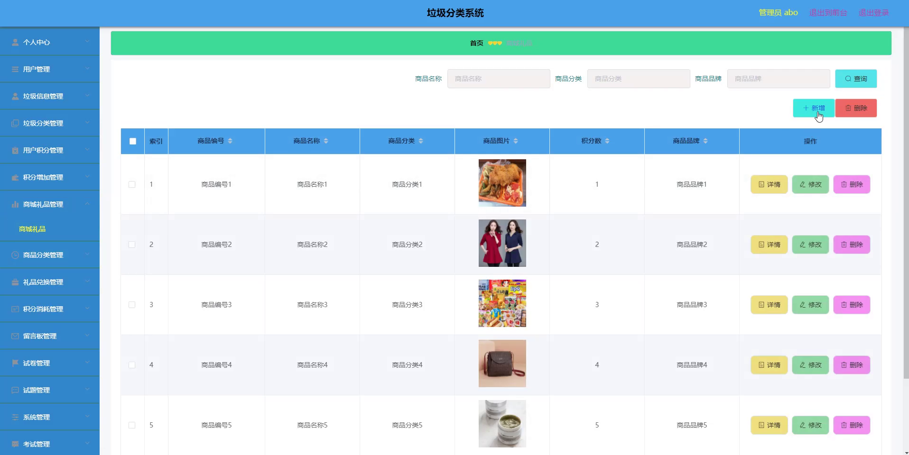Click the 退出到前台 link
909x455 pixels.
point(828,13)
